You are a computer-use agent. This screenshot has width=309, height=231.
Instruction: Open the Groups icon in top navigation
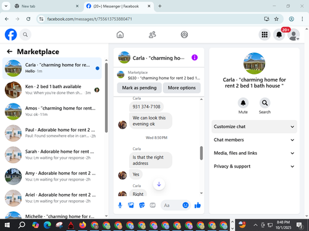(184, 34)
